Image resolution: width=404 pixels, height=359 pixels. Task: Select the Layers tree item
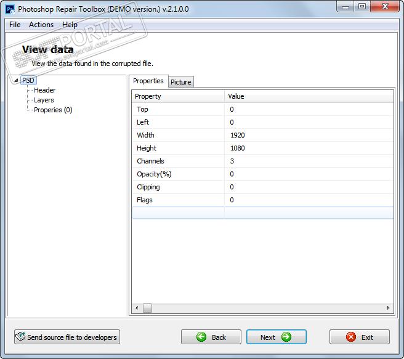coord(44,100)
